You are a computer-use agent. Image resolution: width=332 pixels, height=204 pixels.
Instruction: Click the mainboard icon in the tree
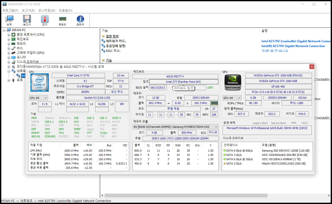[14, 39]
